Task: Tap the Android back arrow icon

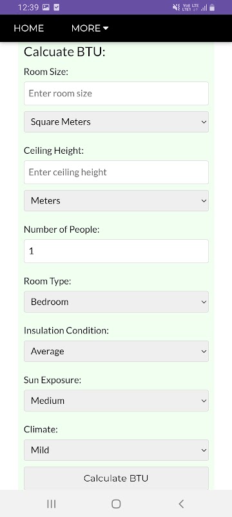Action: tap(180, 503)
